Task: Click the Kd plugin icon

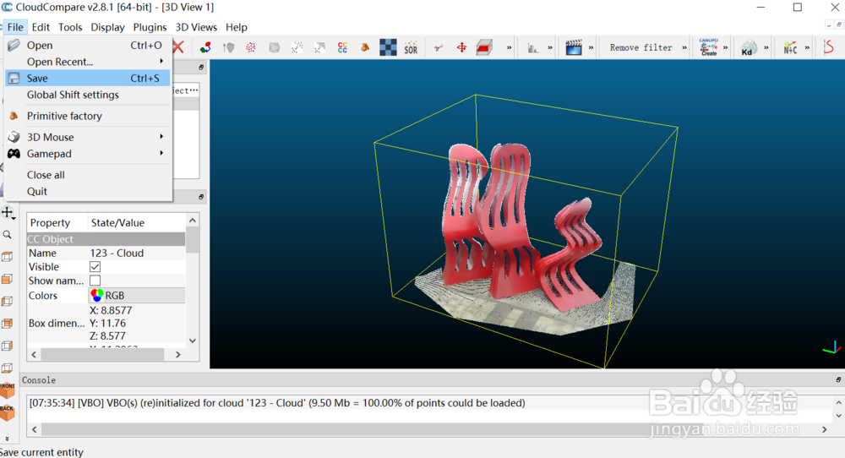Action: click(749, 48)
